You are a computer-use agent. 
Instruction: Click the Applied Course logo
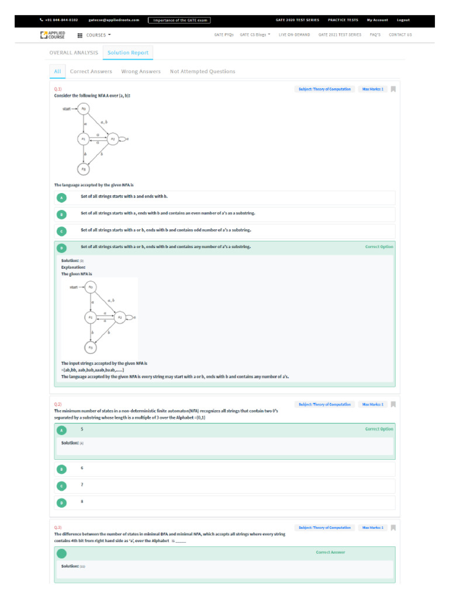(x=53, y=35)
